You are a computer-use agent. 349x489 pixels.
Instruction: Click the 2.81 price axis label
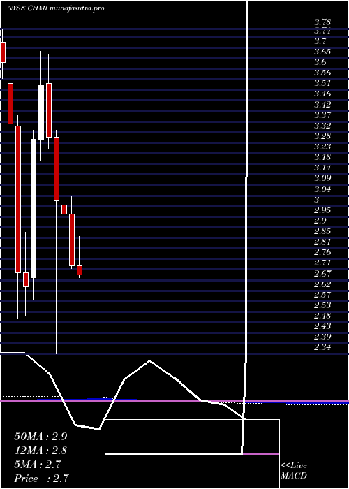322,242
